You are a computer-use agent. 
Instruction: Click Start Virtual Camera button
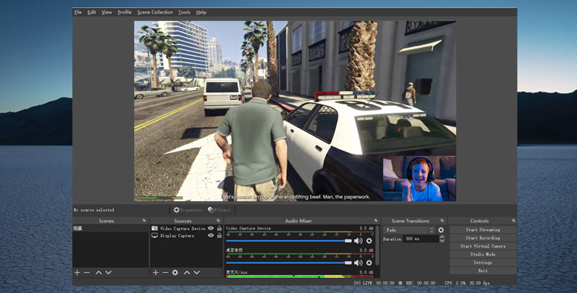[x=483, y=246]
